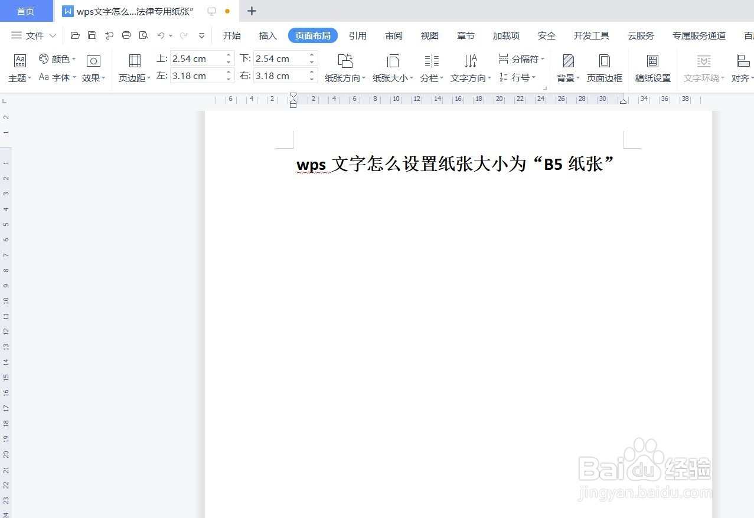The width and height of the screenshot is (754, 518).
Task: Add a new document tab with plus
Action: pyautogui.click(x=252, y=11)
